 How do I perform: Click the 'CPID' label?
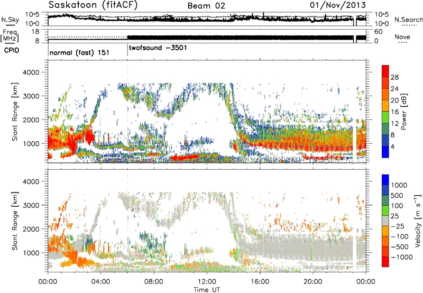click(11, 50)
